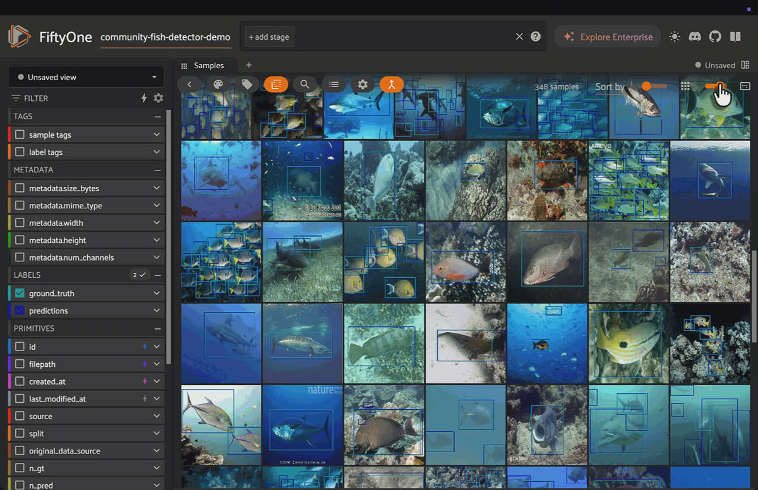Expand the metadata.height filter chevron

pyautogui.click(x=157, y=241)
